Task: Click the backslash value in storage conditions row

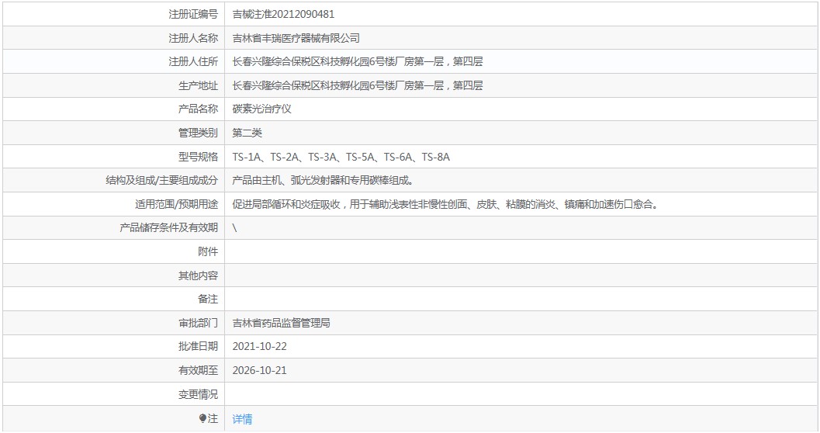Action: click(x=234, y=228)
